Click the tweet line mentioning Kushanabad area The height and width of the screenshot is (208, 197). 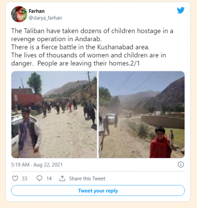[x=80, y=47]
